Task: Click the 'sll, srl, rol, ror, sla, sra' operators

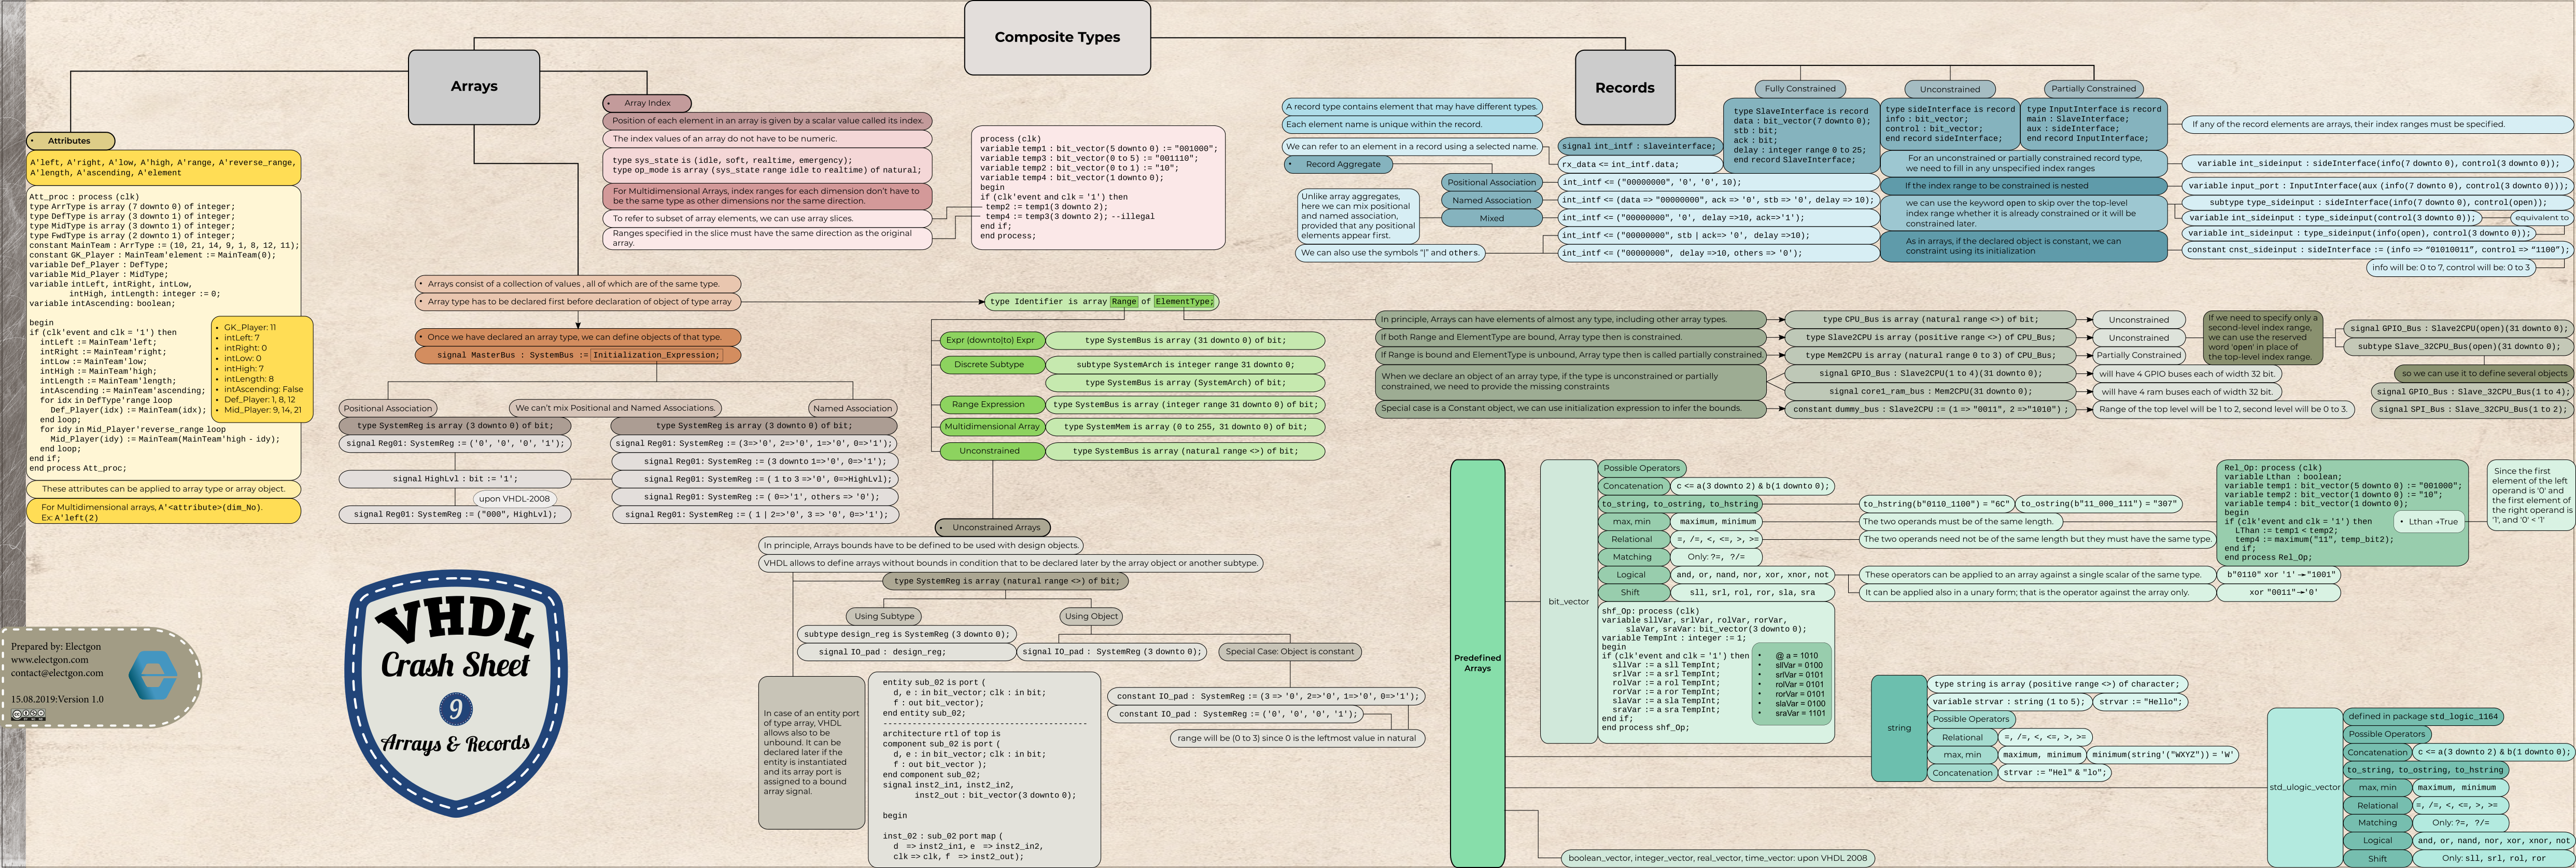Action: point(1752,593)
